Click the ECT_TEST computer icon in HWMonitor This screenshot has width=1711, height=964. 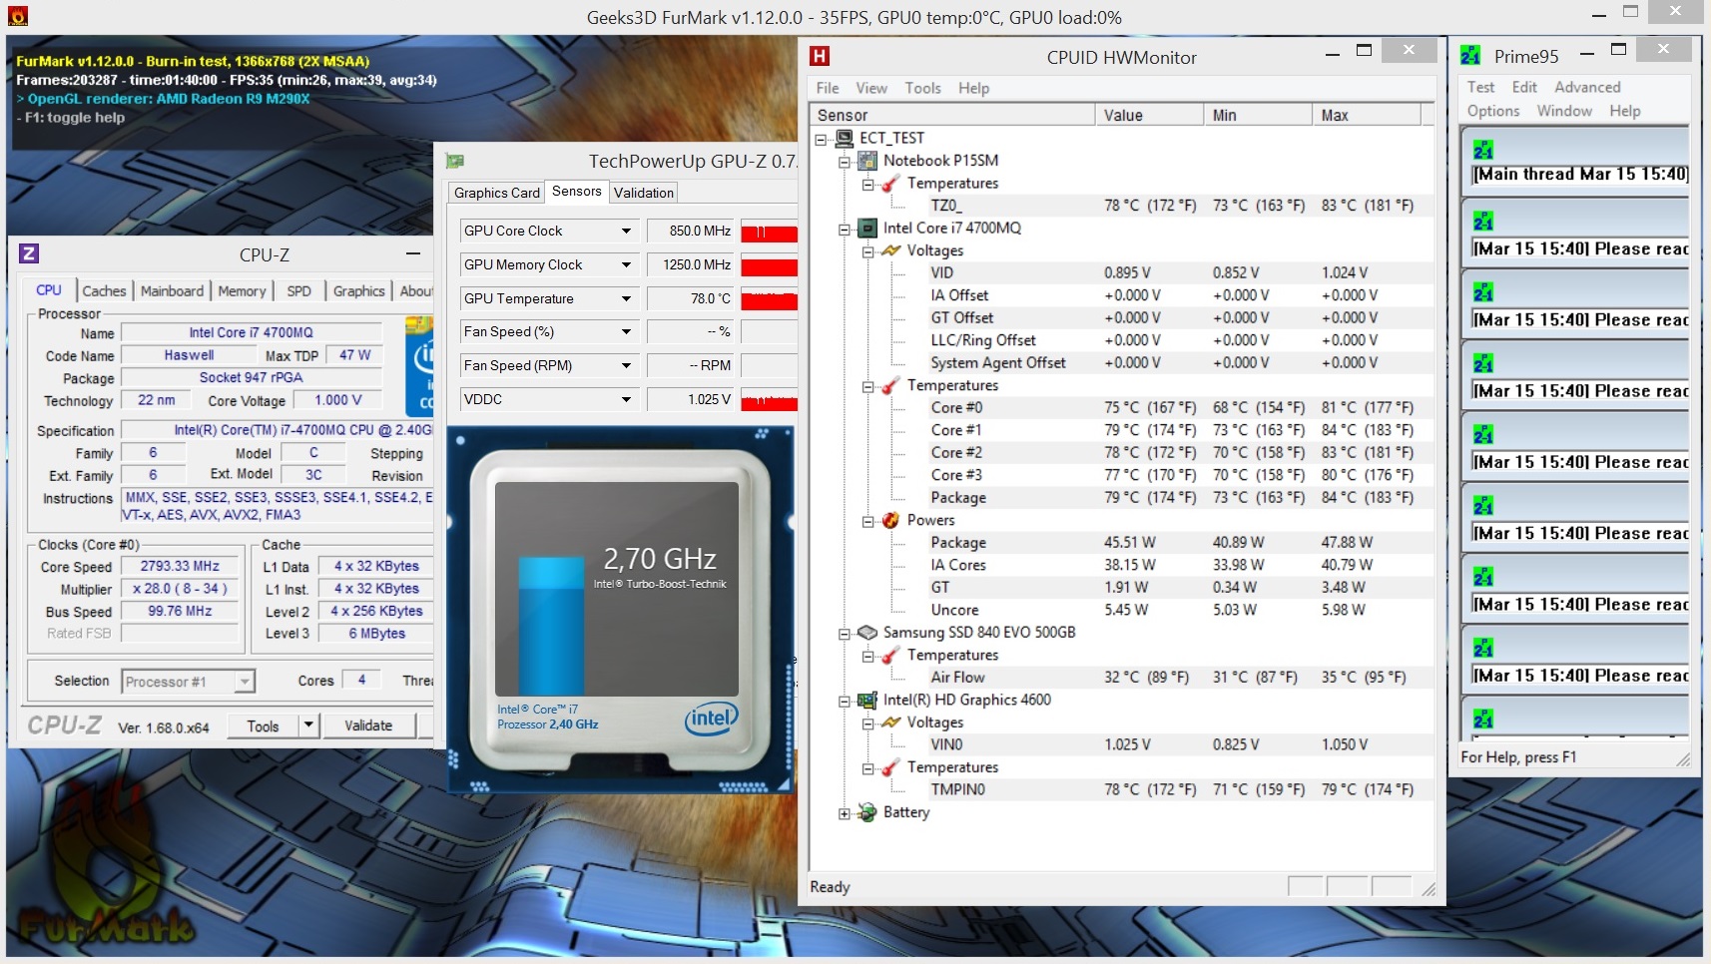[x=845, y=138]
